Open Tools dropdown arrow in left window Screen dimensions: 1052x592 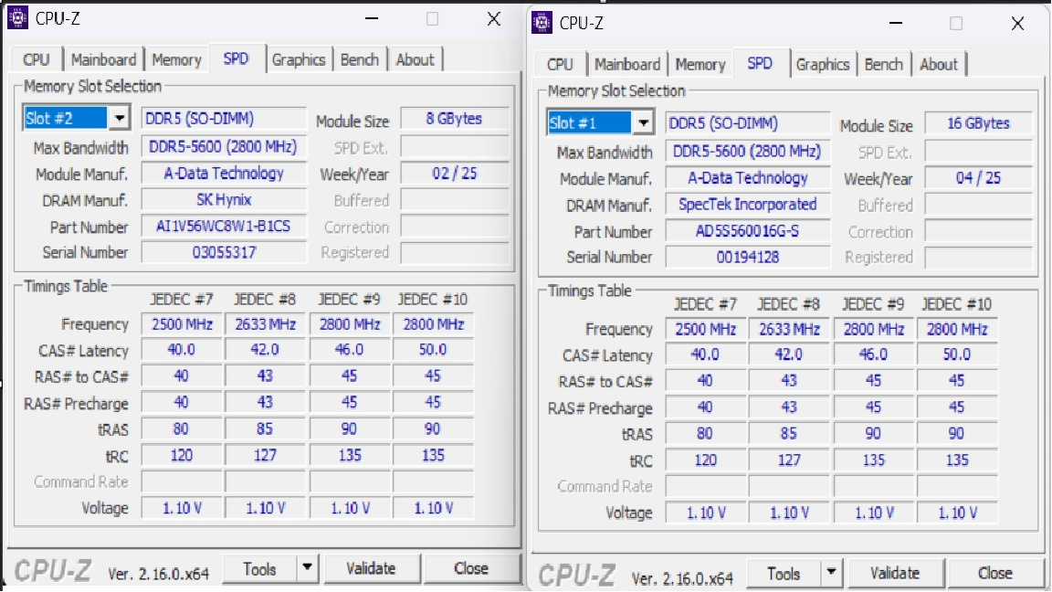click(307, 568)
